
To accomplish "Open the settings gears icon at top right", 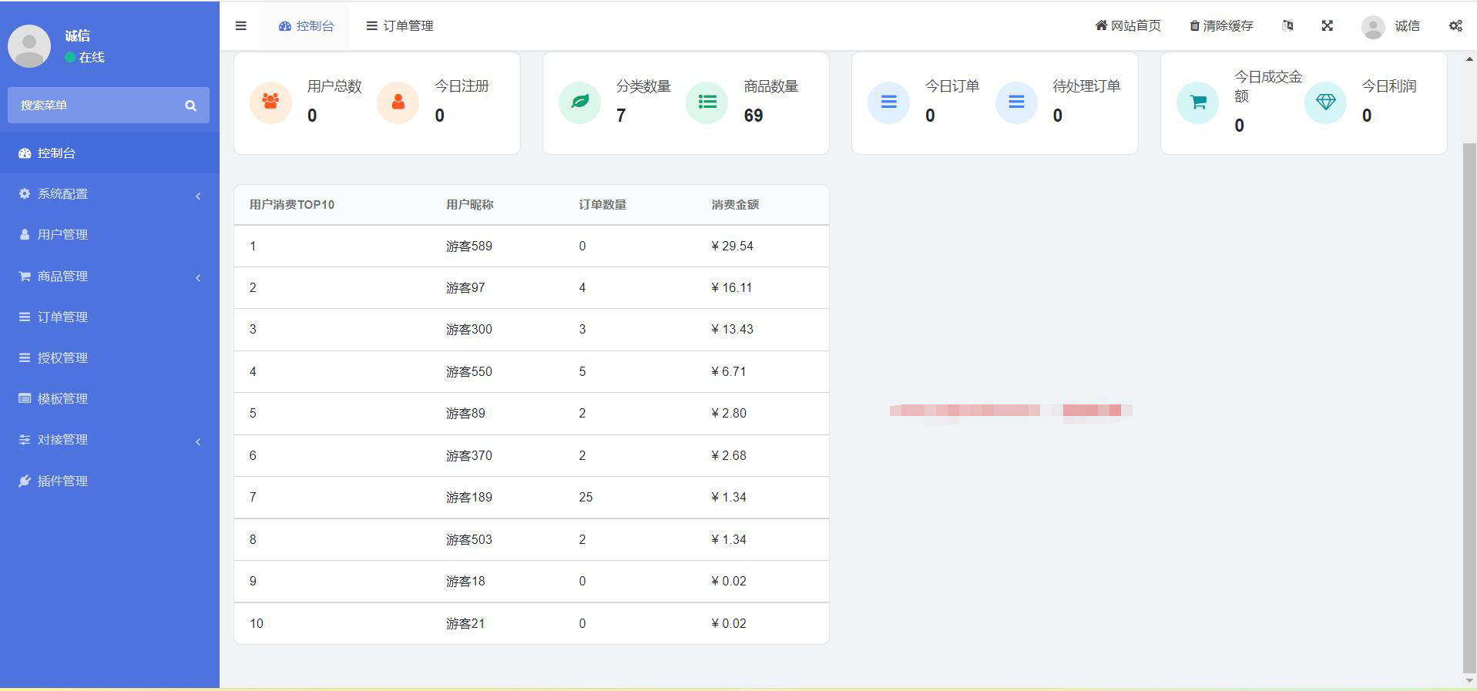I will tap(1455, 25).
